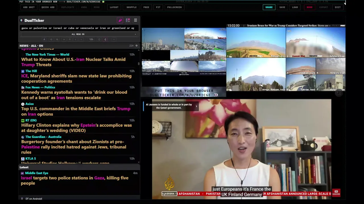Select the Isfahan, Iran launch site camera
This screenshot has height=204, width=364.
(316, 43)
